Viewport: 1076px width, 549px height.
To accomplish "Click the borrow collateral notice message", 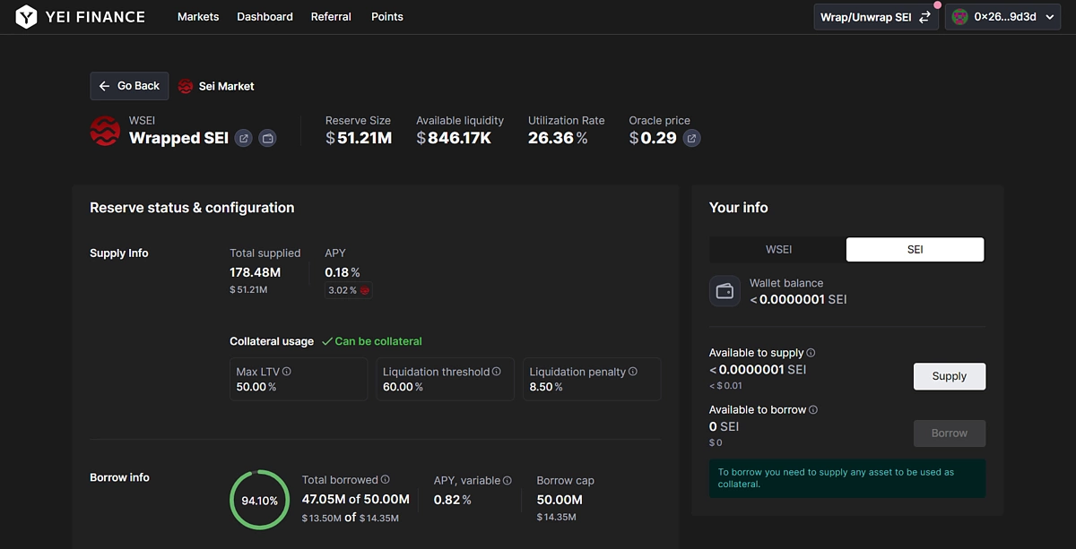I will click(846, 478).
